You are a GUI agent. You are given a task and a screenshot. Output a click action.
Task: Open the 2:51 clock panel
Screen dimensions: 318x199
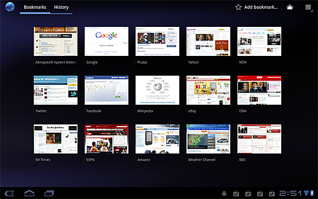point(290,193)
